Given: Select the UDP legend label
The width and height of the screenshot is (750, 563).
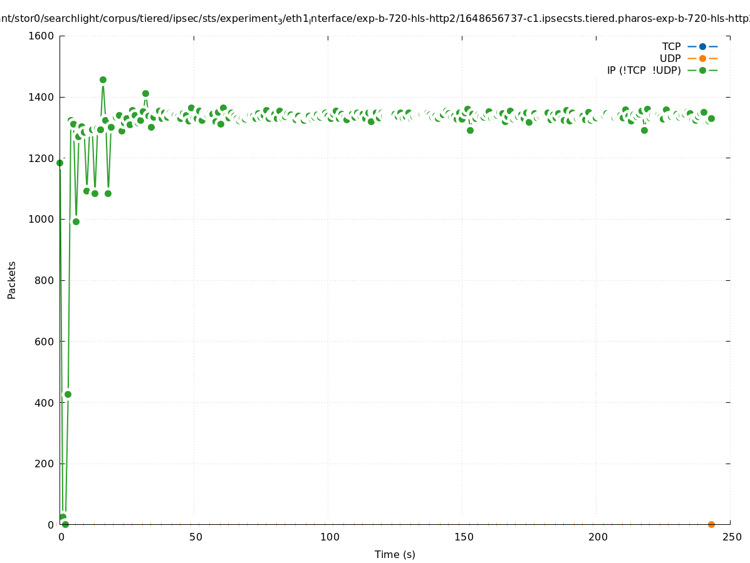Looking at the screenshot, I should click(670, 58).
